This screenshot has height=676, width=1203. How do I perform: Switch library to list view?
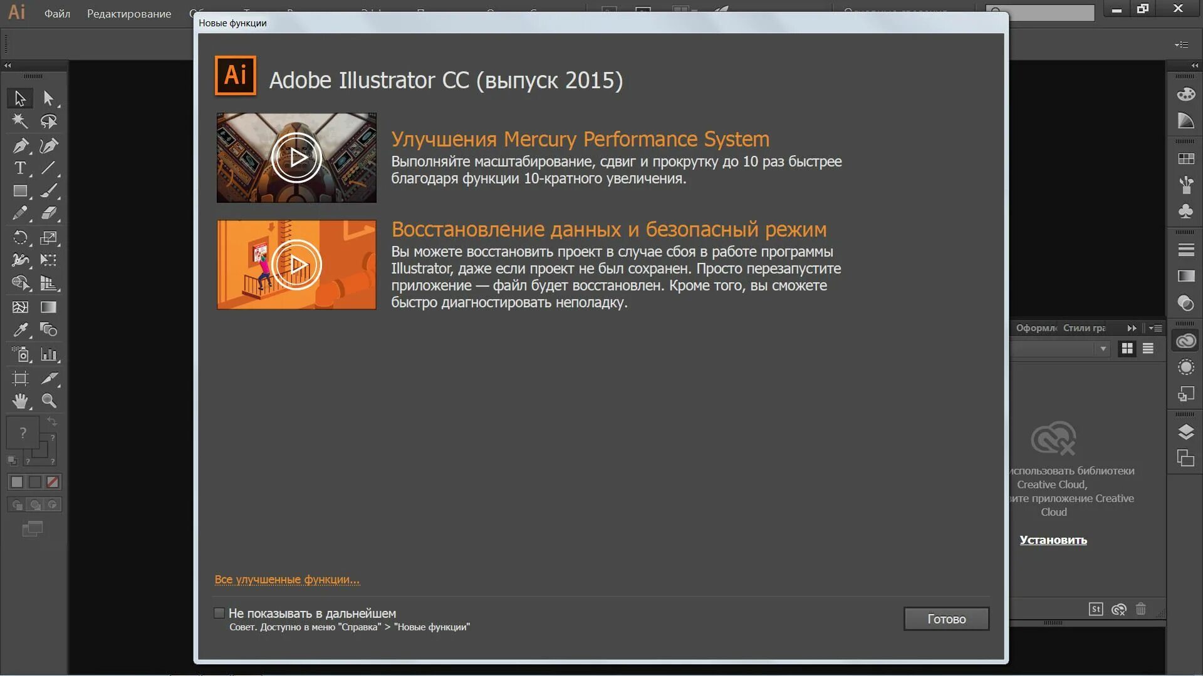(x=1148, y=349)
